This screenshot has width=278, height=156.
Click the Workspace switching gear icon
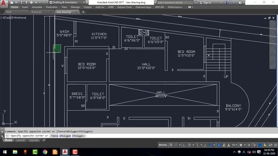point(241,145)
